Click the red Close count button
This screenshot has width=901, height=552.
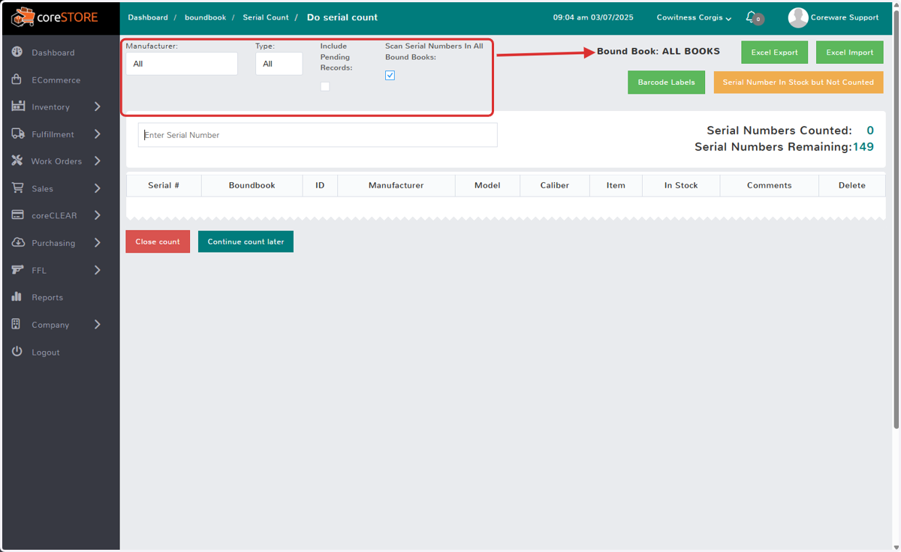(158, 241)
